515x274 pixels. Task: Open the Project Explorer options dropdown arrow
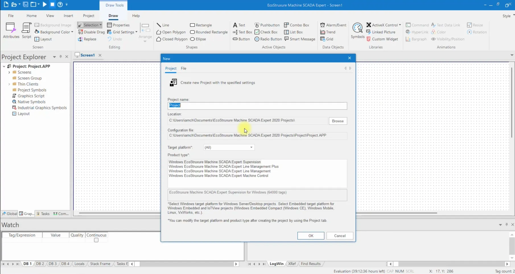click(x=54, y=57)
